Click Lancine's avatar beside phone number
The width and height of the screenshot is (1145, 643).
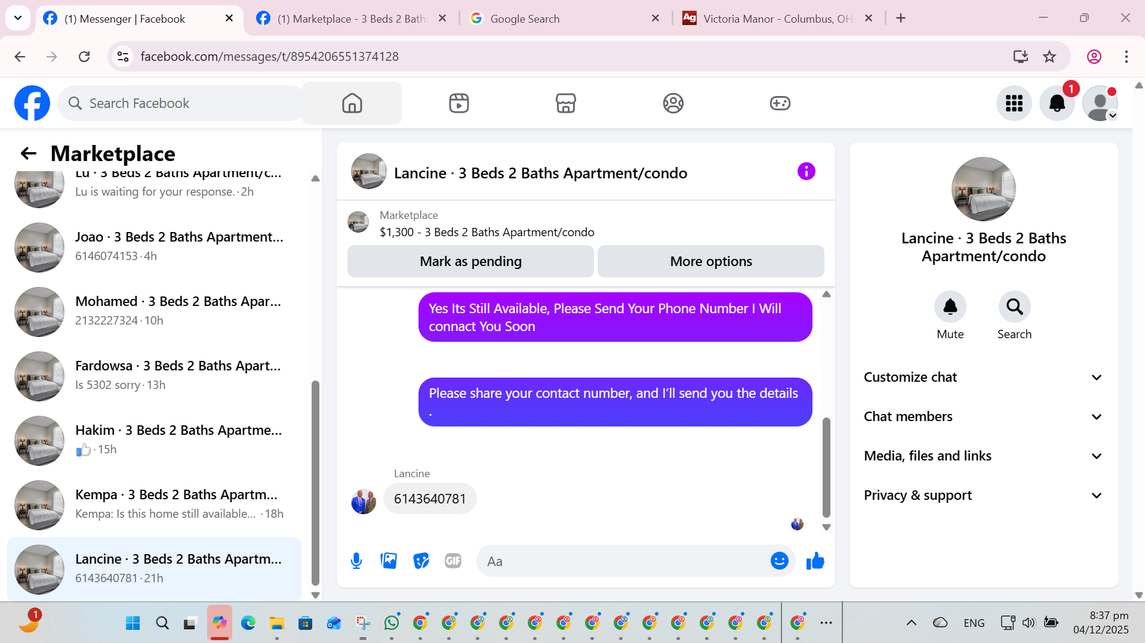coord(364,502)
